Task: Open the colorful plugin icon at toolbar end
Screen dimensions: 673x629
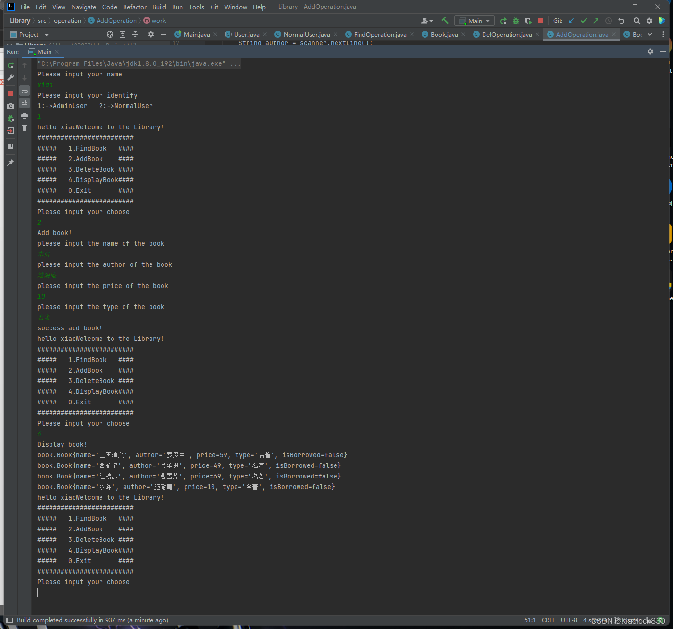Action: pos(662,21)
